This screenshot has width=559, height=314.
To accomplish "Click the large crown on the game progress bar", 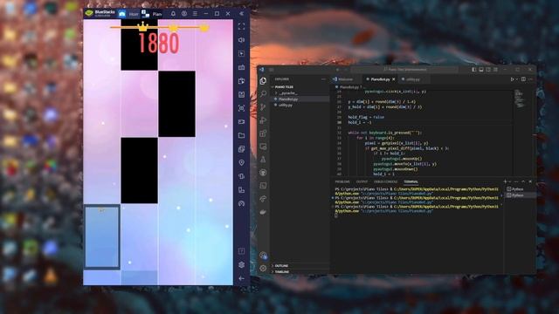I will point(142,26).
